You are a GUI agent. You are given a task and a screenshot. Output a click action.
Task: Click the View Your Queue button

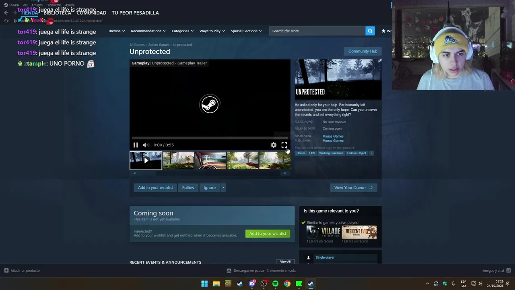[x=354, y=188]
